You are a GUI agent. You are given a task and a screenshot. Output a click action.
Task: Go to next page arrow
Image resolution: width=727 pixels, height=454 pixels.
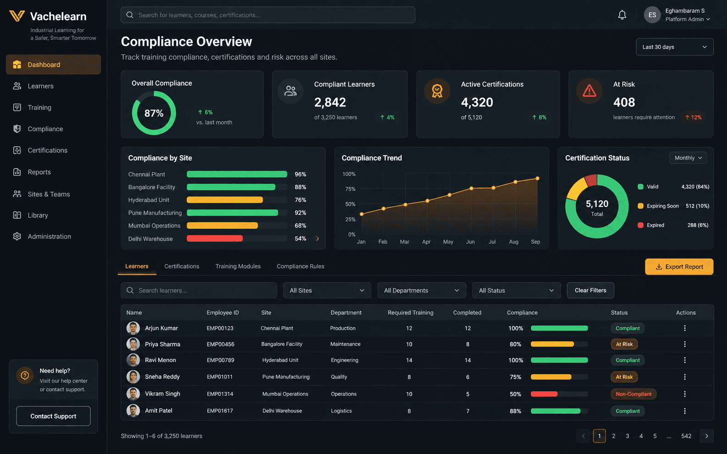click(706, 436)
